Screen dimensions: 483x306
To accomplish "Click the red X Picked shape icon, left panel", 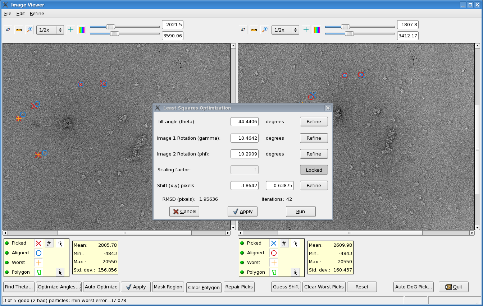I will [x=38, y=243].
